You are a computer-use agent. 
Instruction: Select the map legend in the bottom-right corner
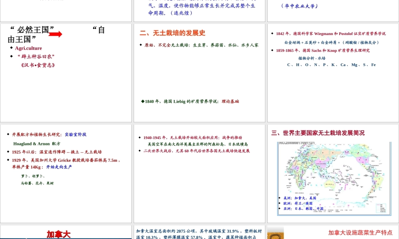(382, 207)
